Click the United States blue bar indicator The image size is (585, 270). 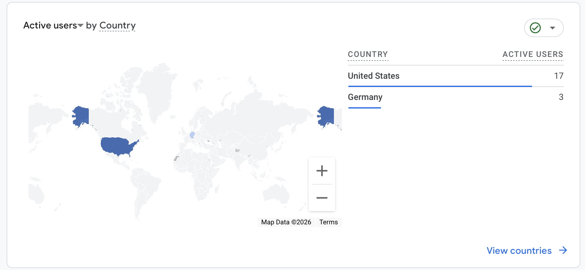pos(440,86)
